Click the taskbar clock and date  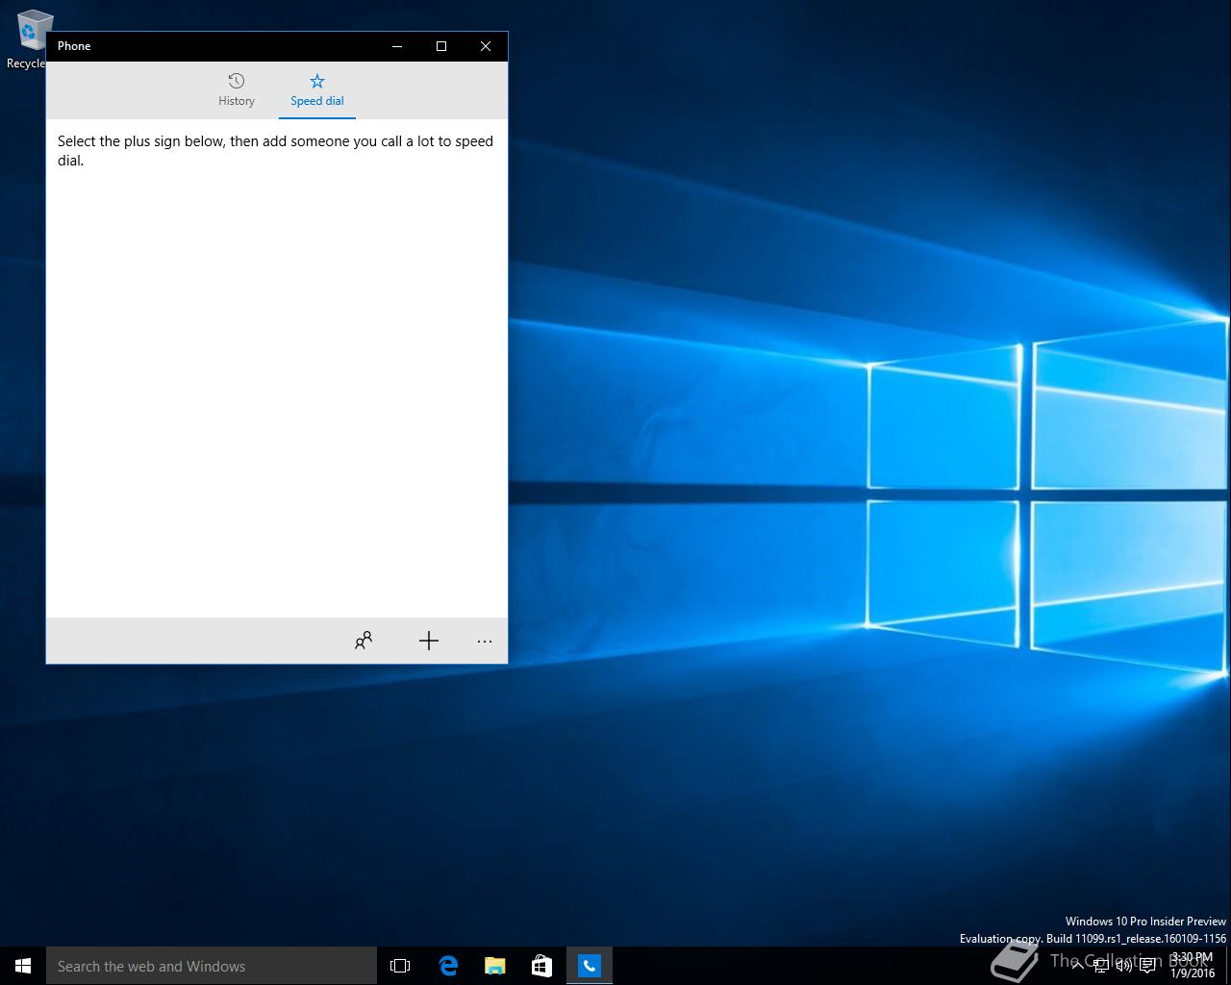point(1193,966)
